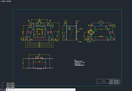
Task: Click the command line drag grip handle
Action: [x=1, y=90]
